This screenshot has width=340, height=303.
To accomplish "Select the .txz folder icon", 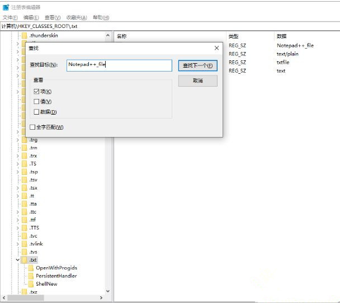I will click(x=25, y=292).
